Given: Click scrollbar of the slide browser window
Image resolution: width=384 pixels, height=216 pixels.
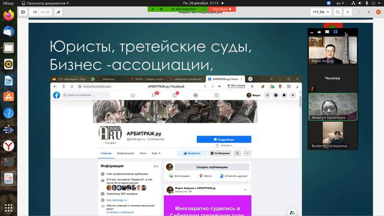Looking at the screenshot, I should 300,101.
